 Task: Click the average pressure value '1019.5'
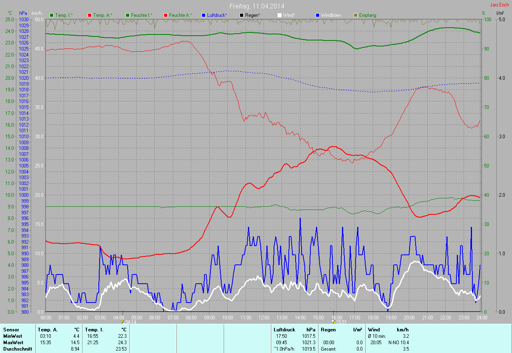(x=309, y=349)
